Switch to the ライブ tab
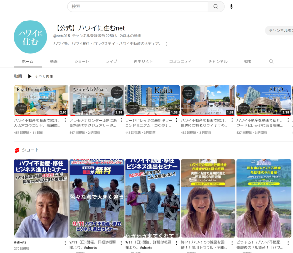This screenshot has height=253, width=293. [111, 61]
